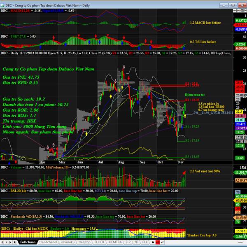The image size is (247, 247).
Task: Click yellow 15.5131 hotmoney axis value
Action: pyautogui.click(x=241, y=231)
